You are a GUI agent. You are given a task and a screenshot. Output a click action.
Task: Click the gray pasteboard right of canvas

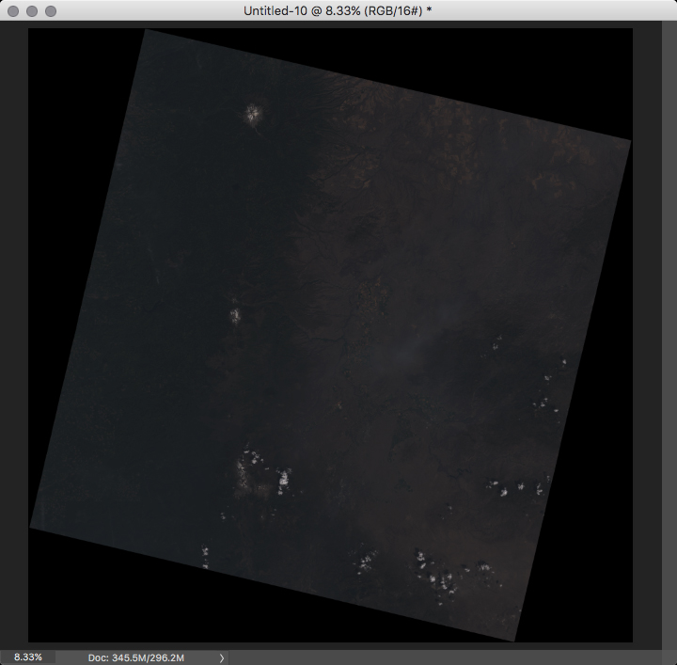[654, 329]
